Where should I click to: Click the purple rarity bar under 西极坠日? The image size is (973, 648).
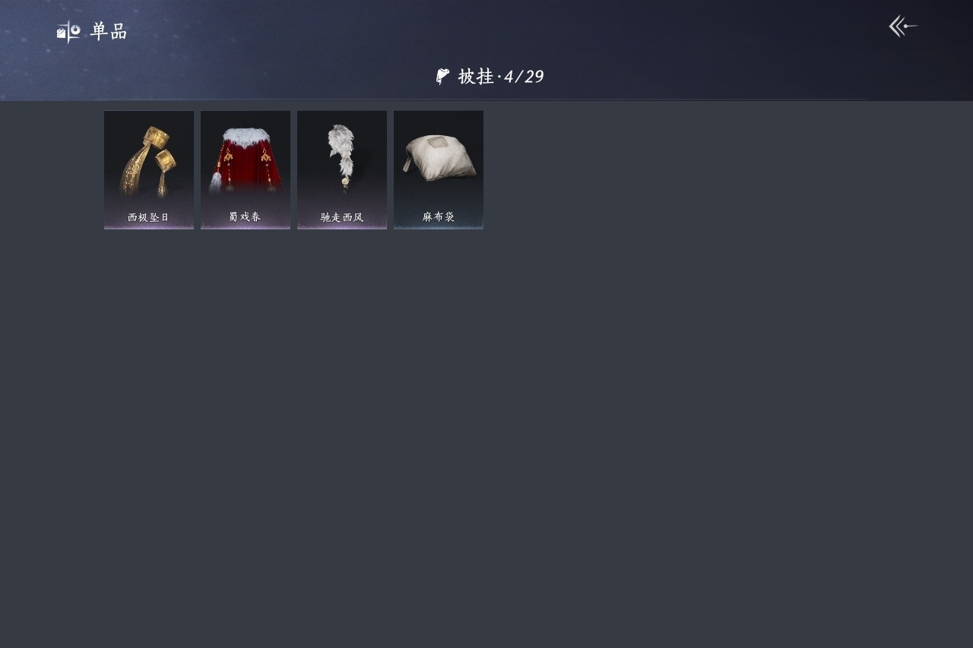point(149,227)
